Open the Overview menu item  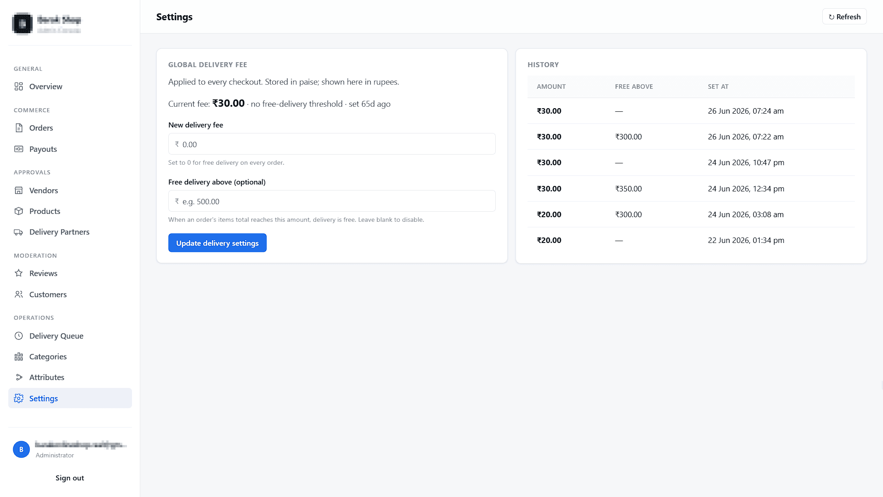coord(70,87)
